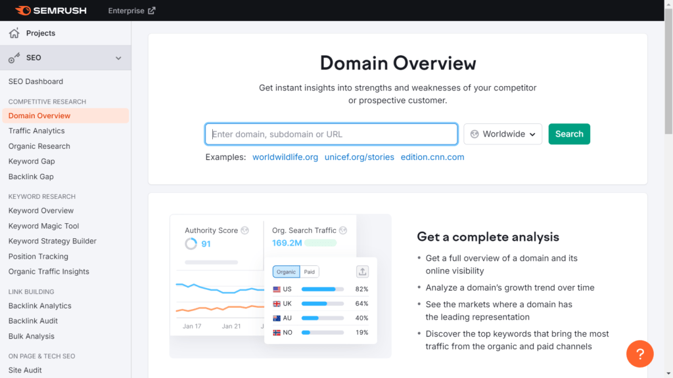Click Projects in the sidebar

(x=41, y=33)
